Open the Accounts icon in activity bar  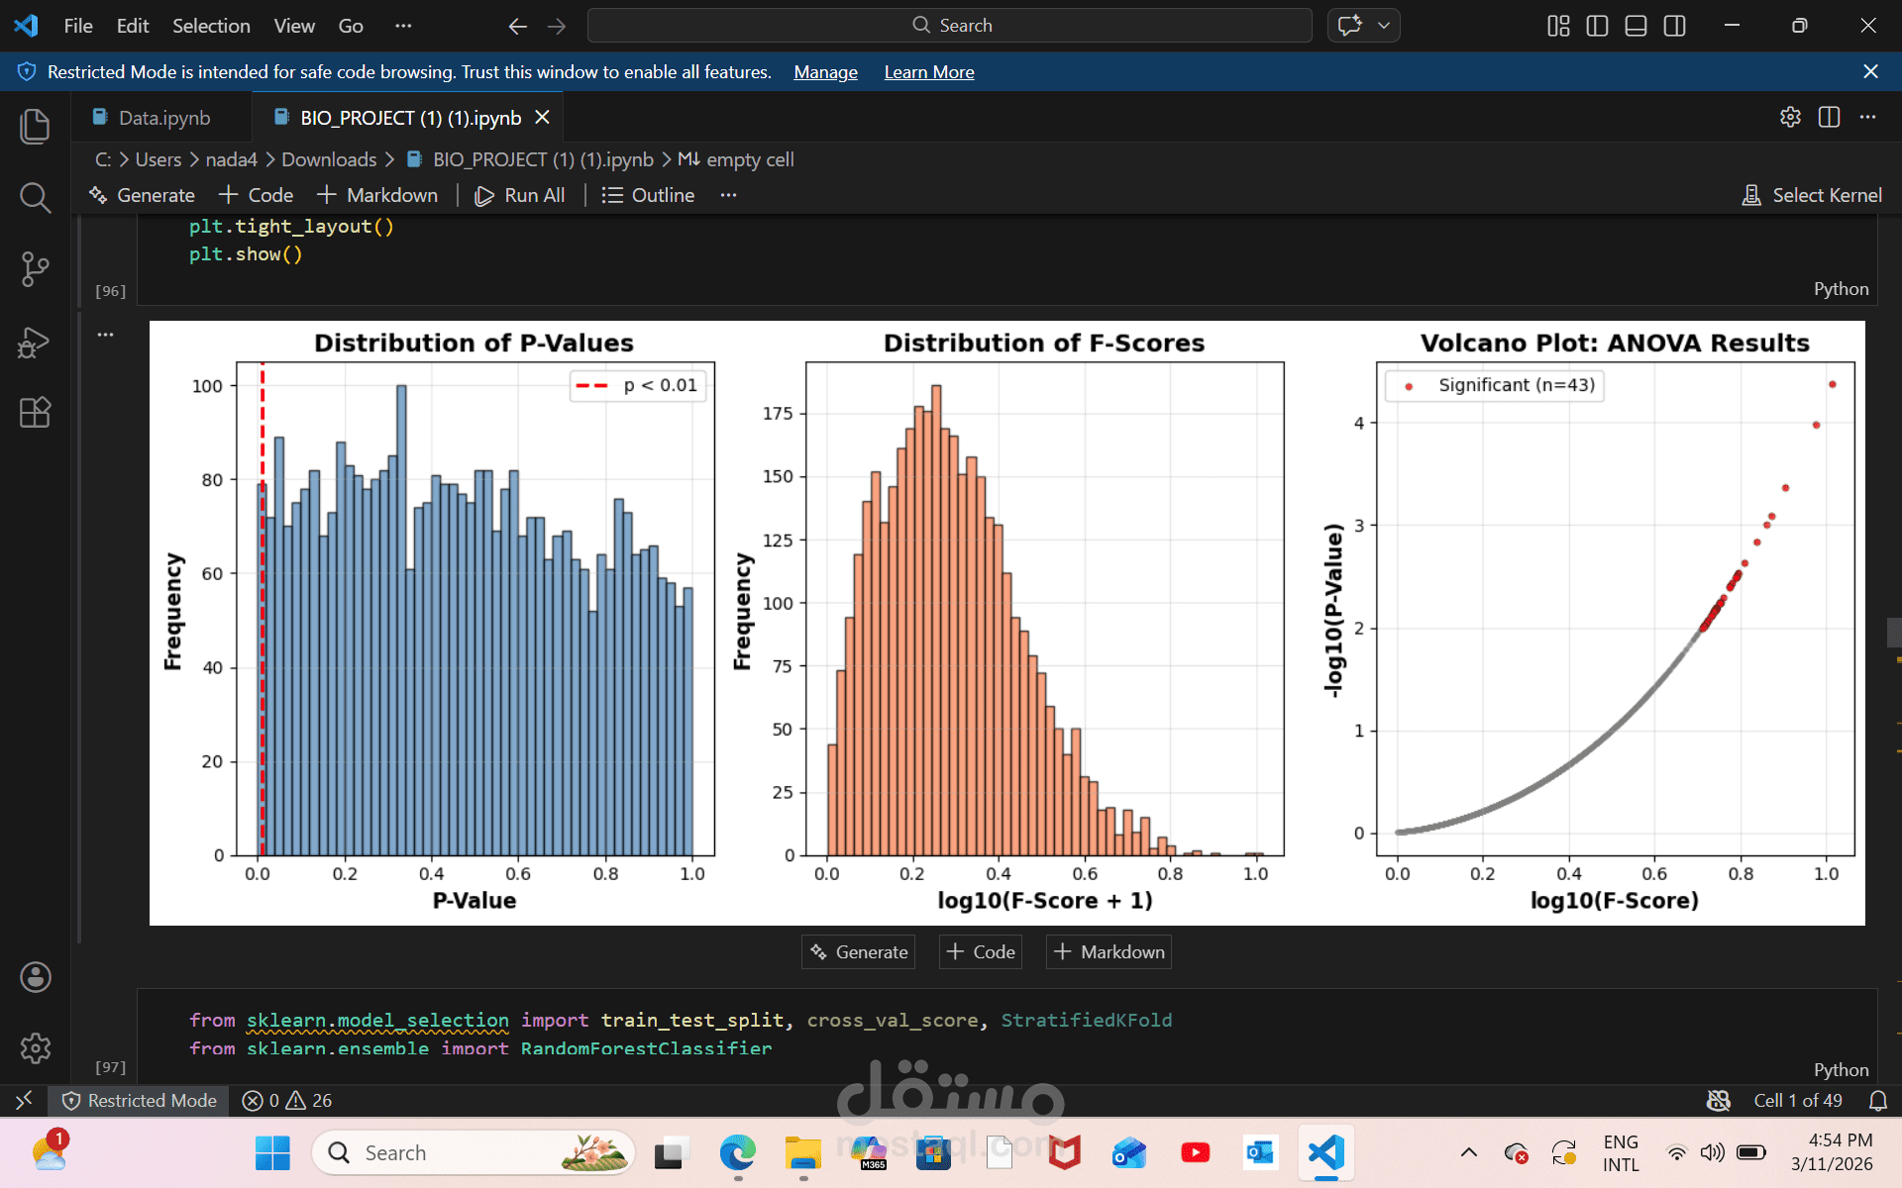click(35, 977)
